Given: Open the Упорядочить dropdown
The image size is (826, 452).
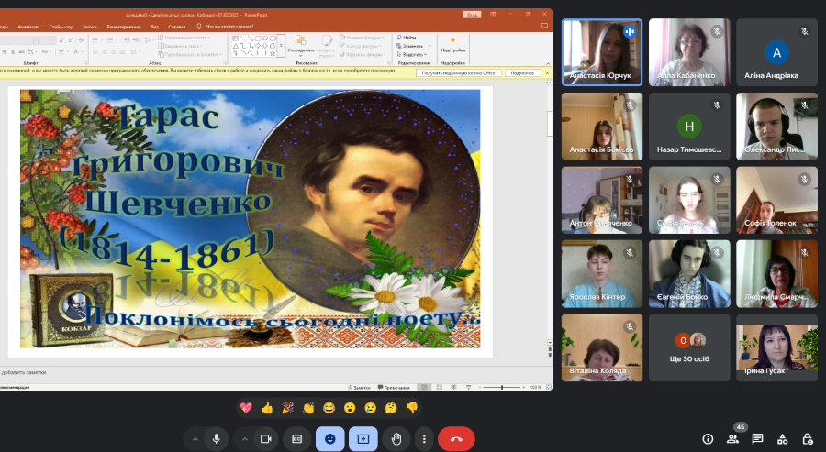Looking at the screenshot, I should 301,46.
